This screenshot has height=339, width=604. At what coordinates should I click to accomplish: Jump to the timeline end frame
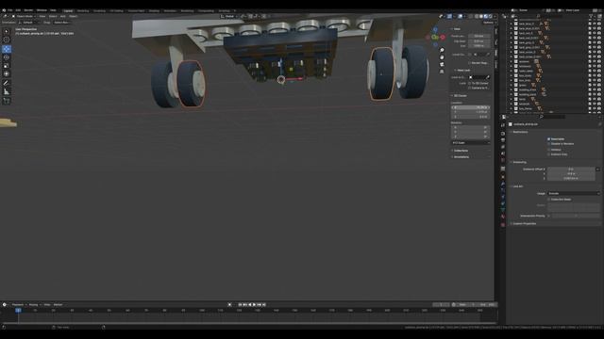click(264, 304)
